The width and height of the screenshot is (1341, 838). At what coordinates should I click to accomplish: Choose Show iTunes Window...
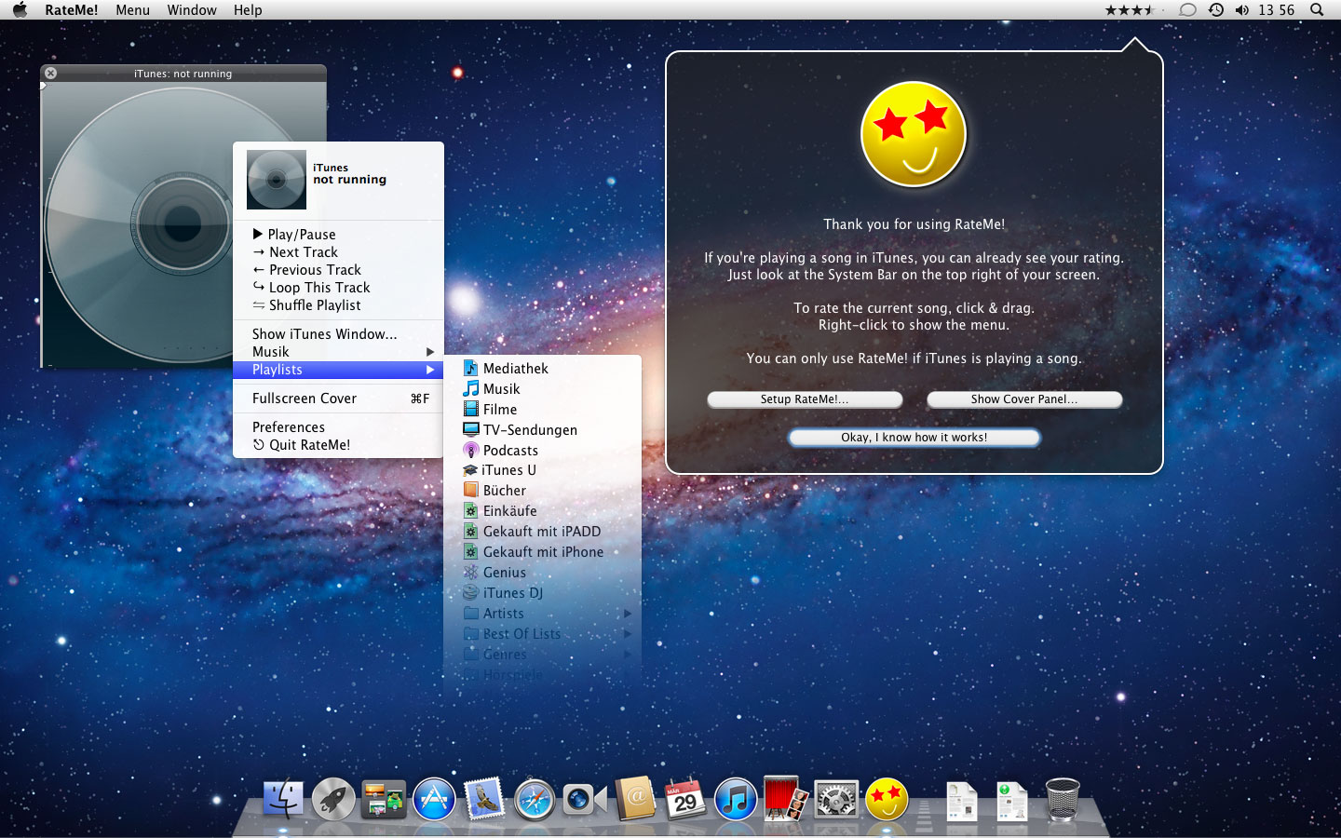click(338, 334)
